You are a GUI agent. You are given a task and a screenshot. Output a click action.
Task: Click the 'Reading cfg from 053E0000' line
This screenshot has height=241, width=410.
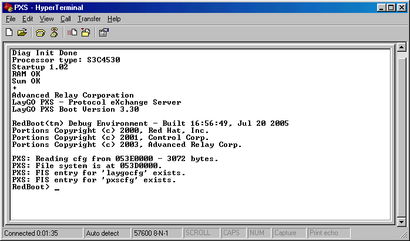pyautogui.click(x=115, y=159)
